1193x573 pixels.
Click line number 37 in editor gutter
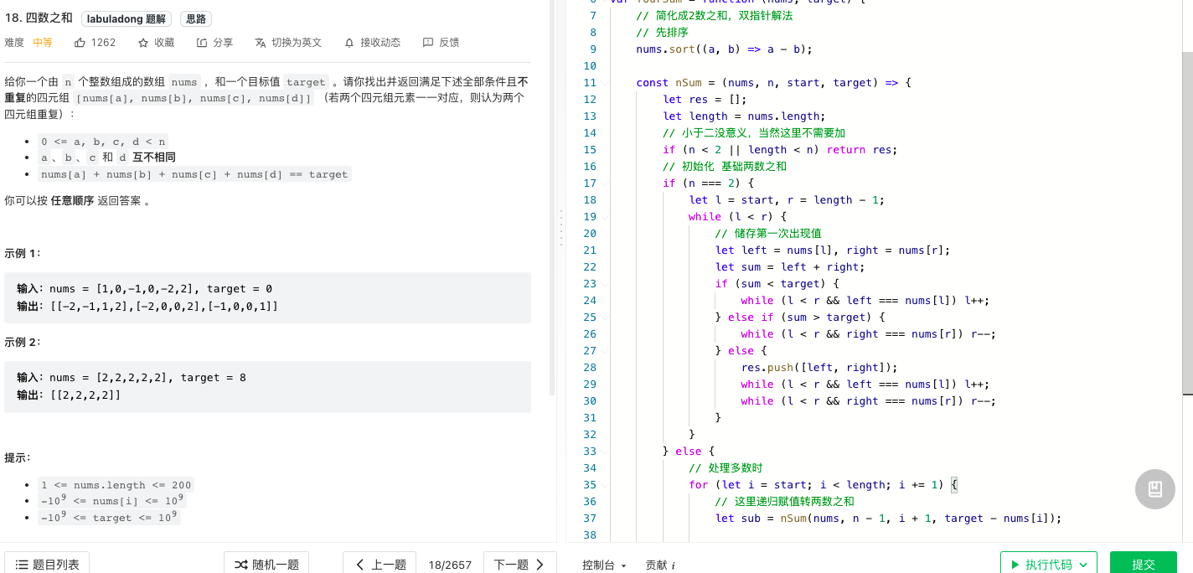(589, 519)
